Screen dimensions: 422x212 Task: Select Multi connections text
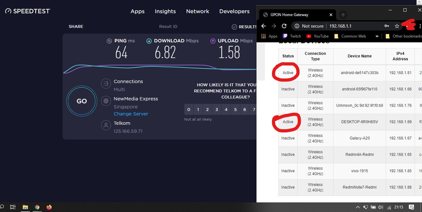point(119,89)
